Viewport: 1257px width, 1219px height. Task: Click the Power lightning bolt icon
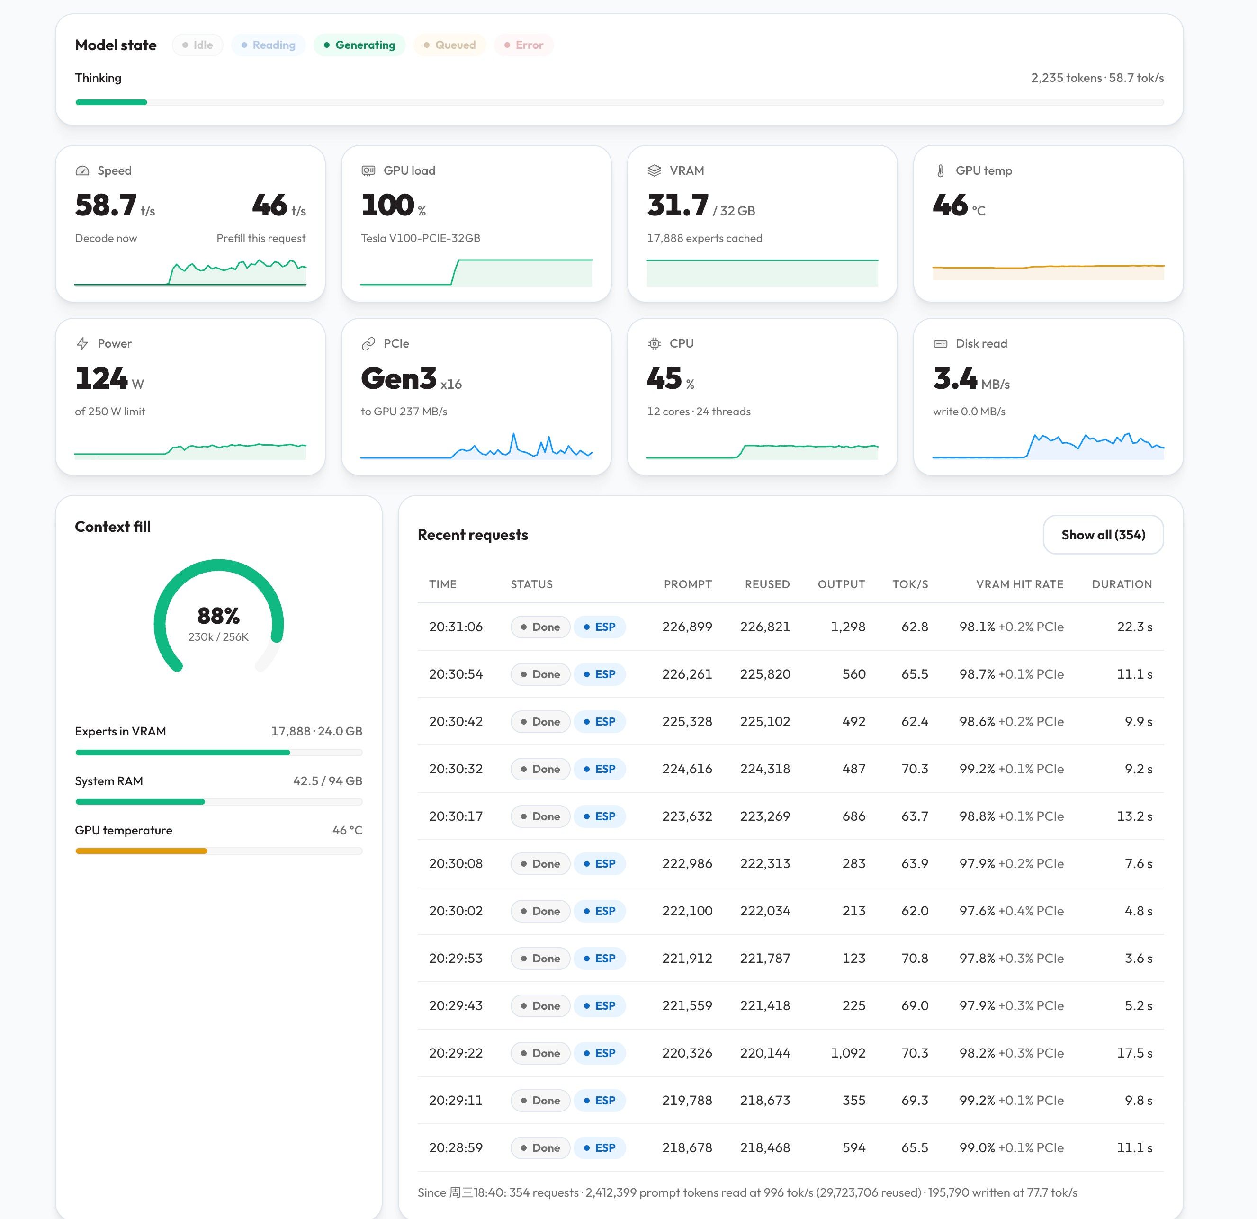[x=82, y=344]
